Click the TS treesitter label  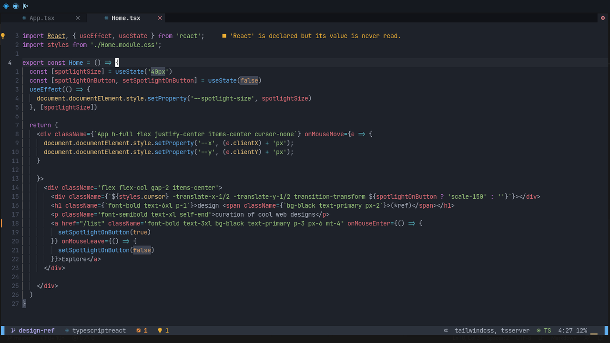pyautogui.click(x=548, y=330)
